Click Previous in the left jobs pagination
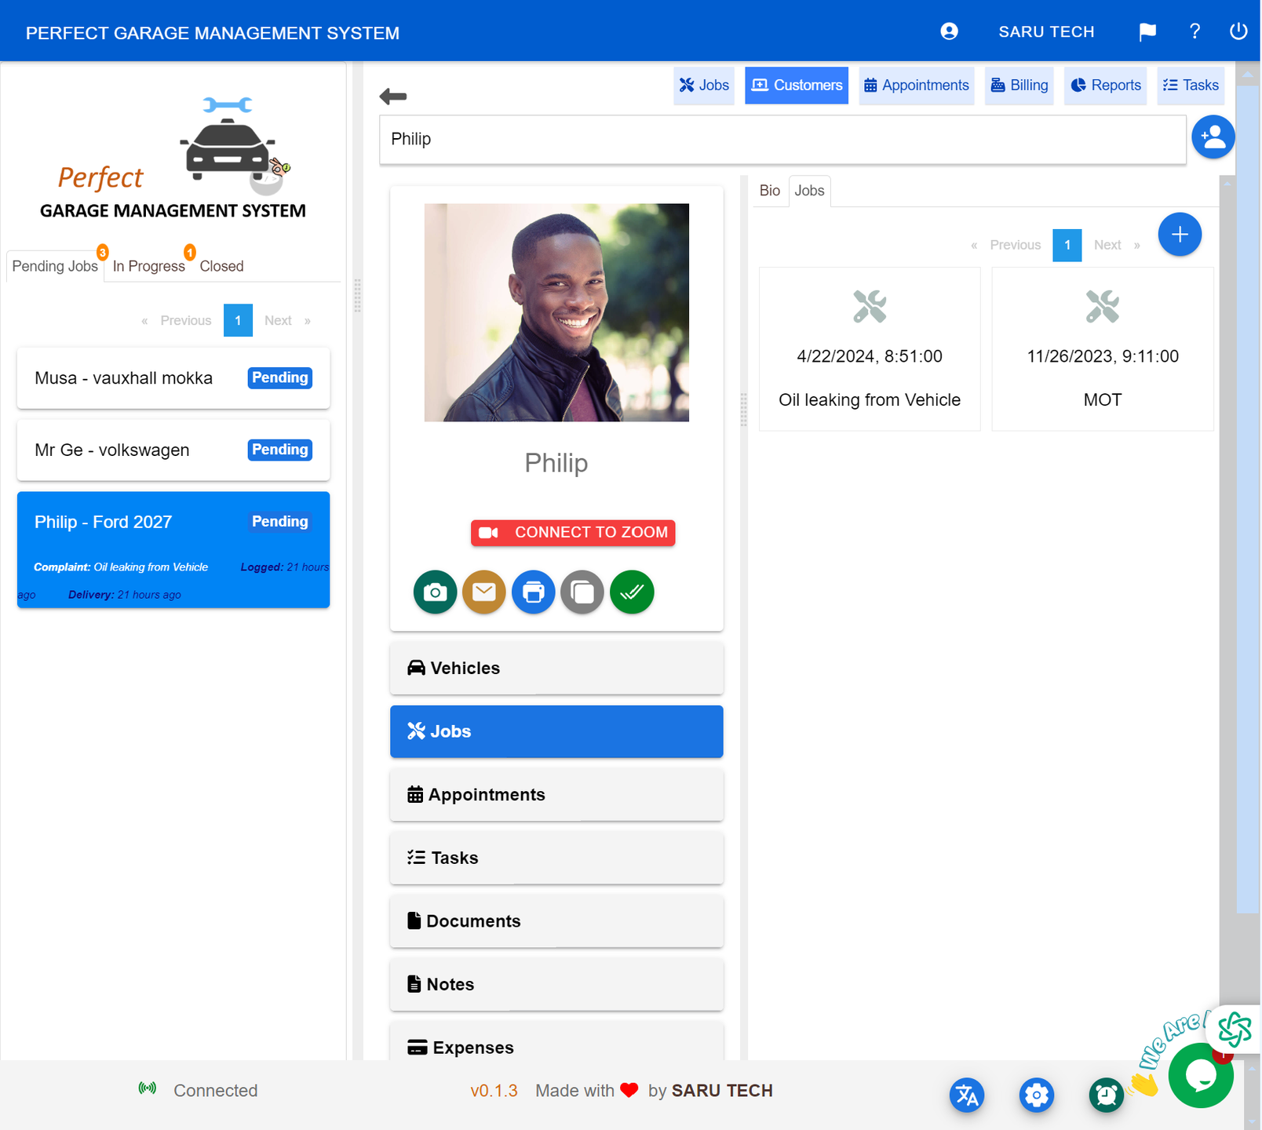This screenshot has width=1262, height=1130. coord(186,320)
